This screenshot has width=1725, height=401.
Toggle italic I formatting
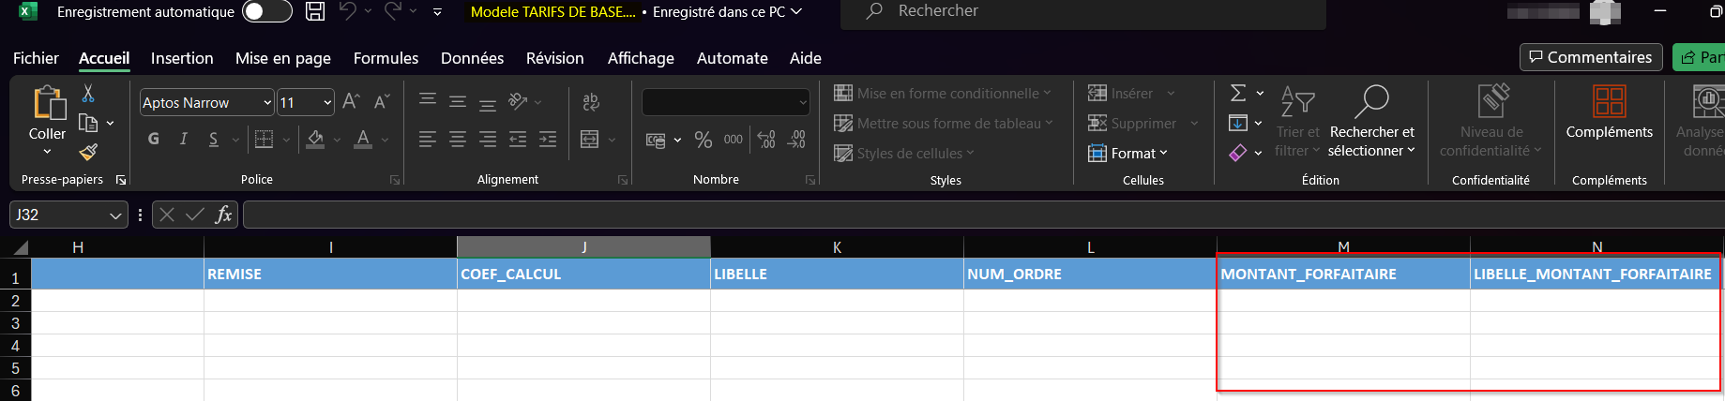184,139
